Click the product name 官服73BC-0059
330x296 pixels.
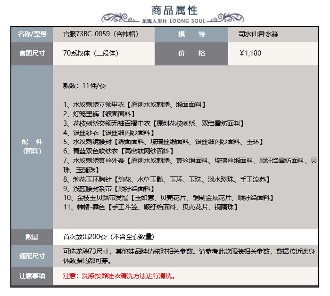[x=101, y=34]
